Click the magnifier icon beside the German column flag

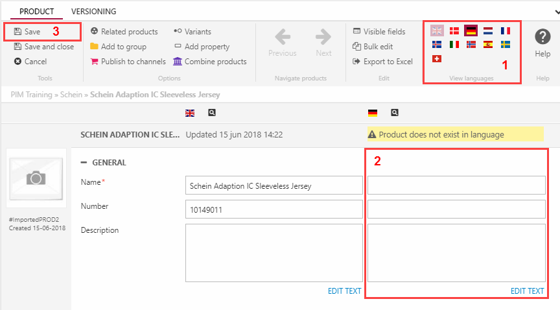(x=394, y=113)
